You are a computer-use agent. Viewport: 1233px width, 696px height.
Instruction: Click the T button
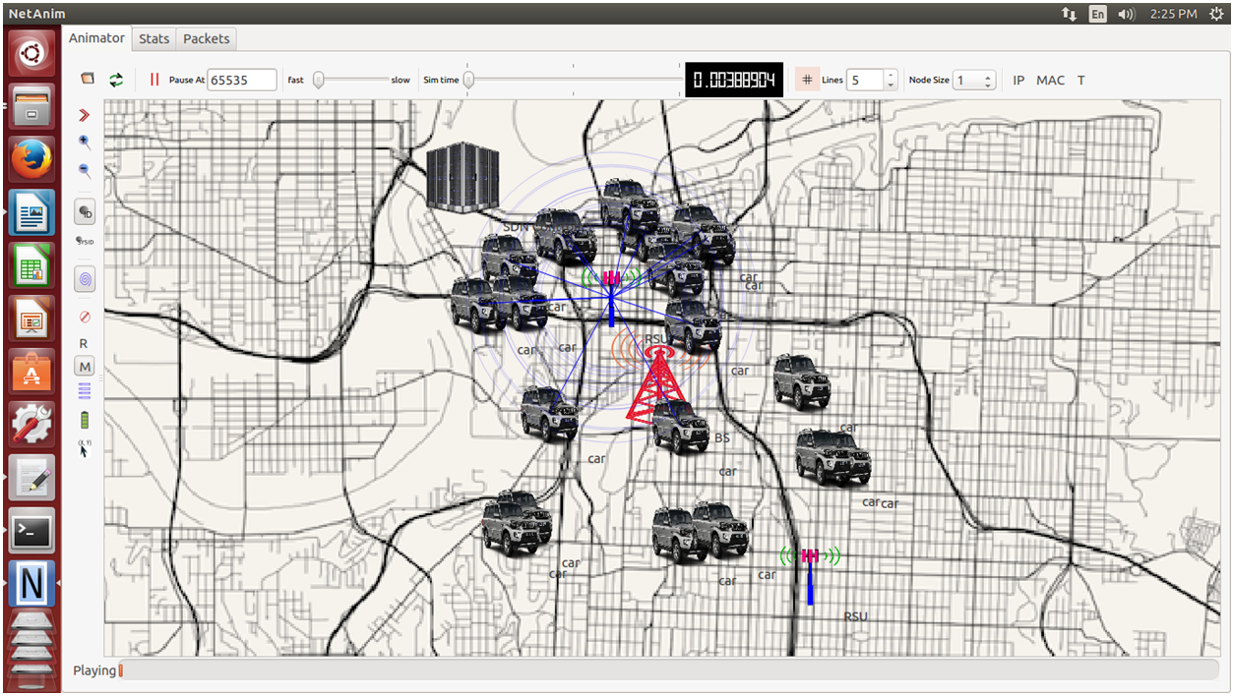1080,80
